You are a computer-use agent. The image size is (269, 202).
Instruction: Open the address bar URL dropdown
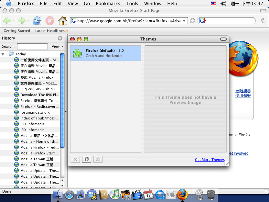point(184,21)
